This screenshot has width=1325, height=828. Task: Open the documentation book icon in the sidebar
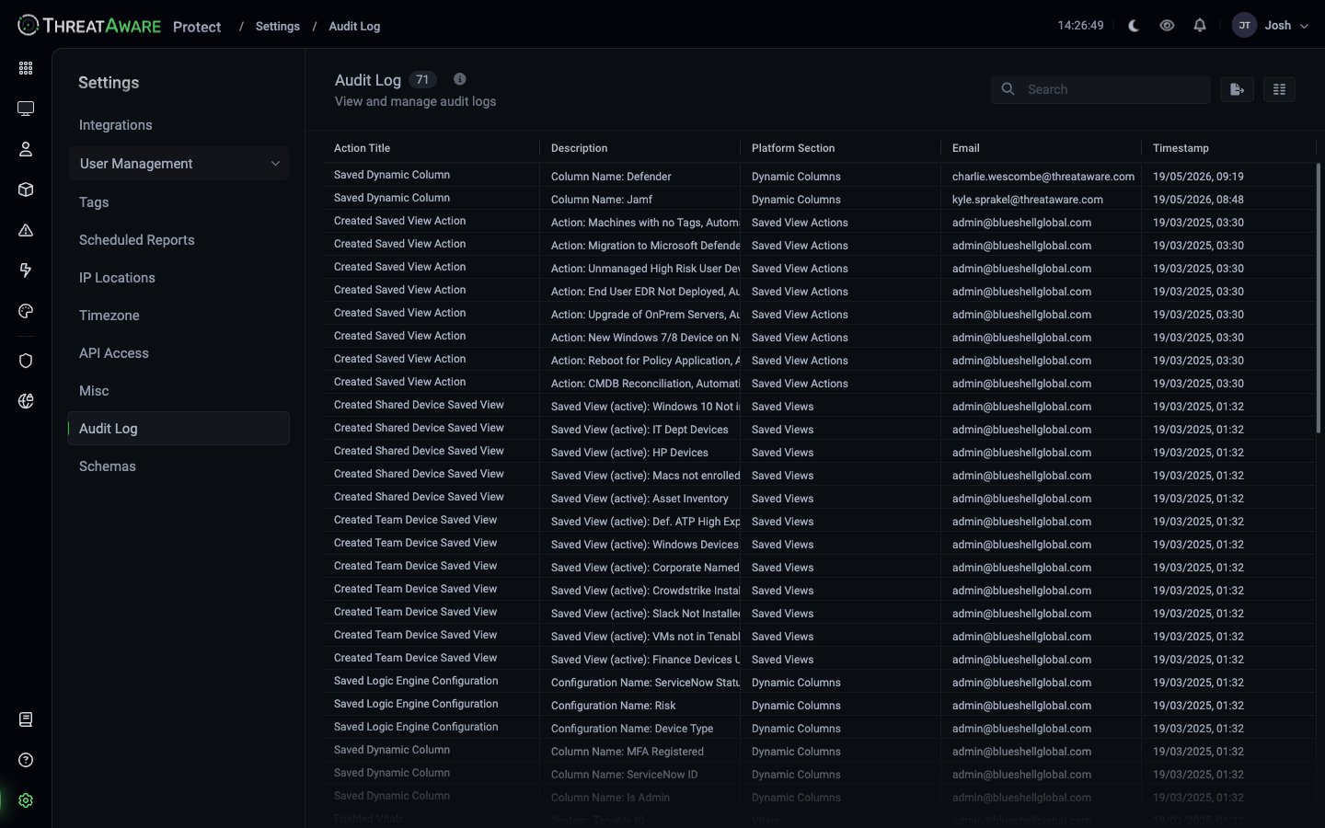coord(26,719)
